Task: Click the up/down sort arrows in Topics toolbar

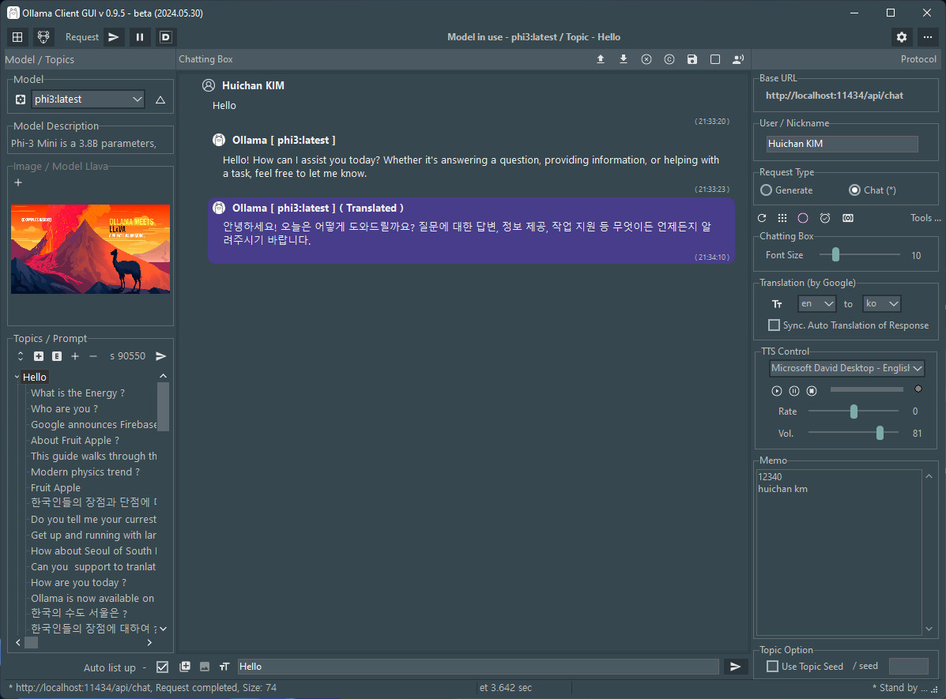Action: click(21, 356)
